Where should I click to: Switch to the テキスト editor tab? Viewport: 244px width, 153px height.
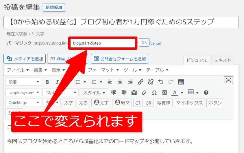[x=223, y=60]
